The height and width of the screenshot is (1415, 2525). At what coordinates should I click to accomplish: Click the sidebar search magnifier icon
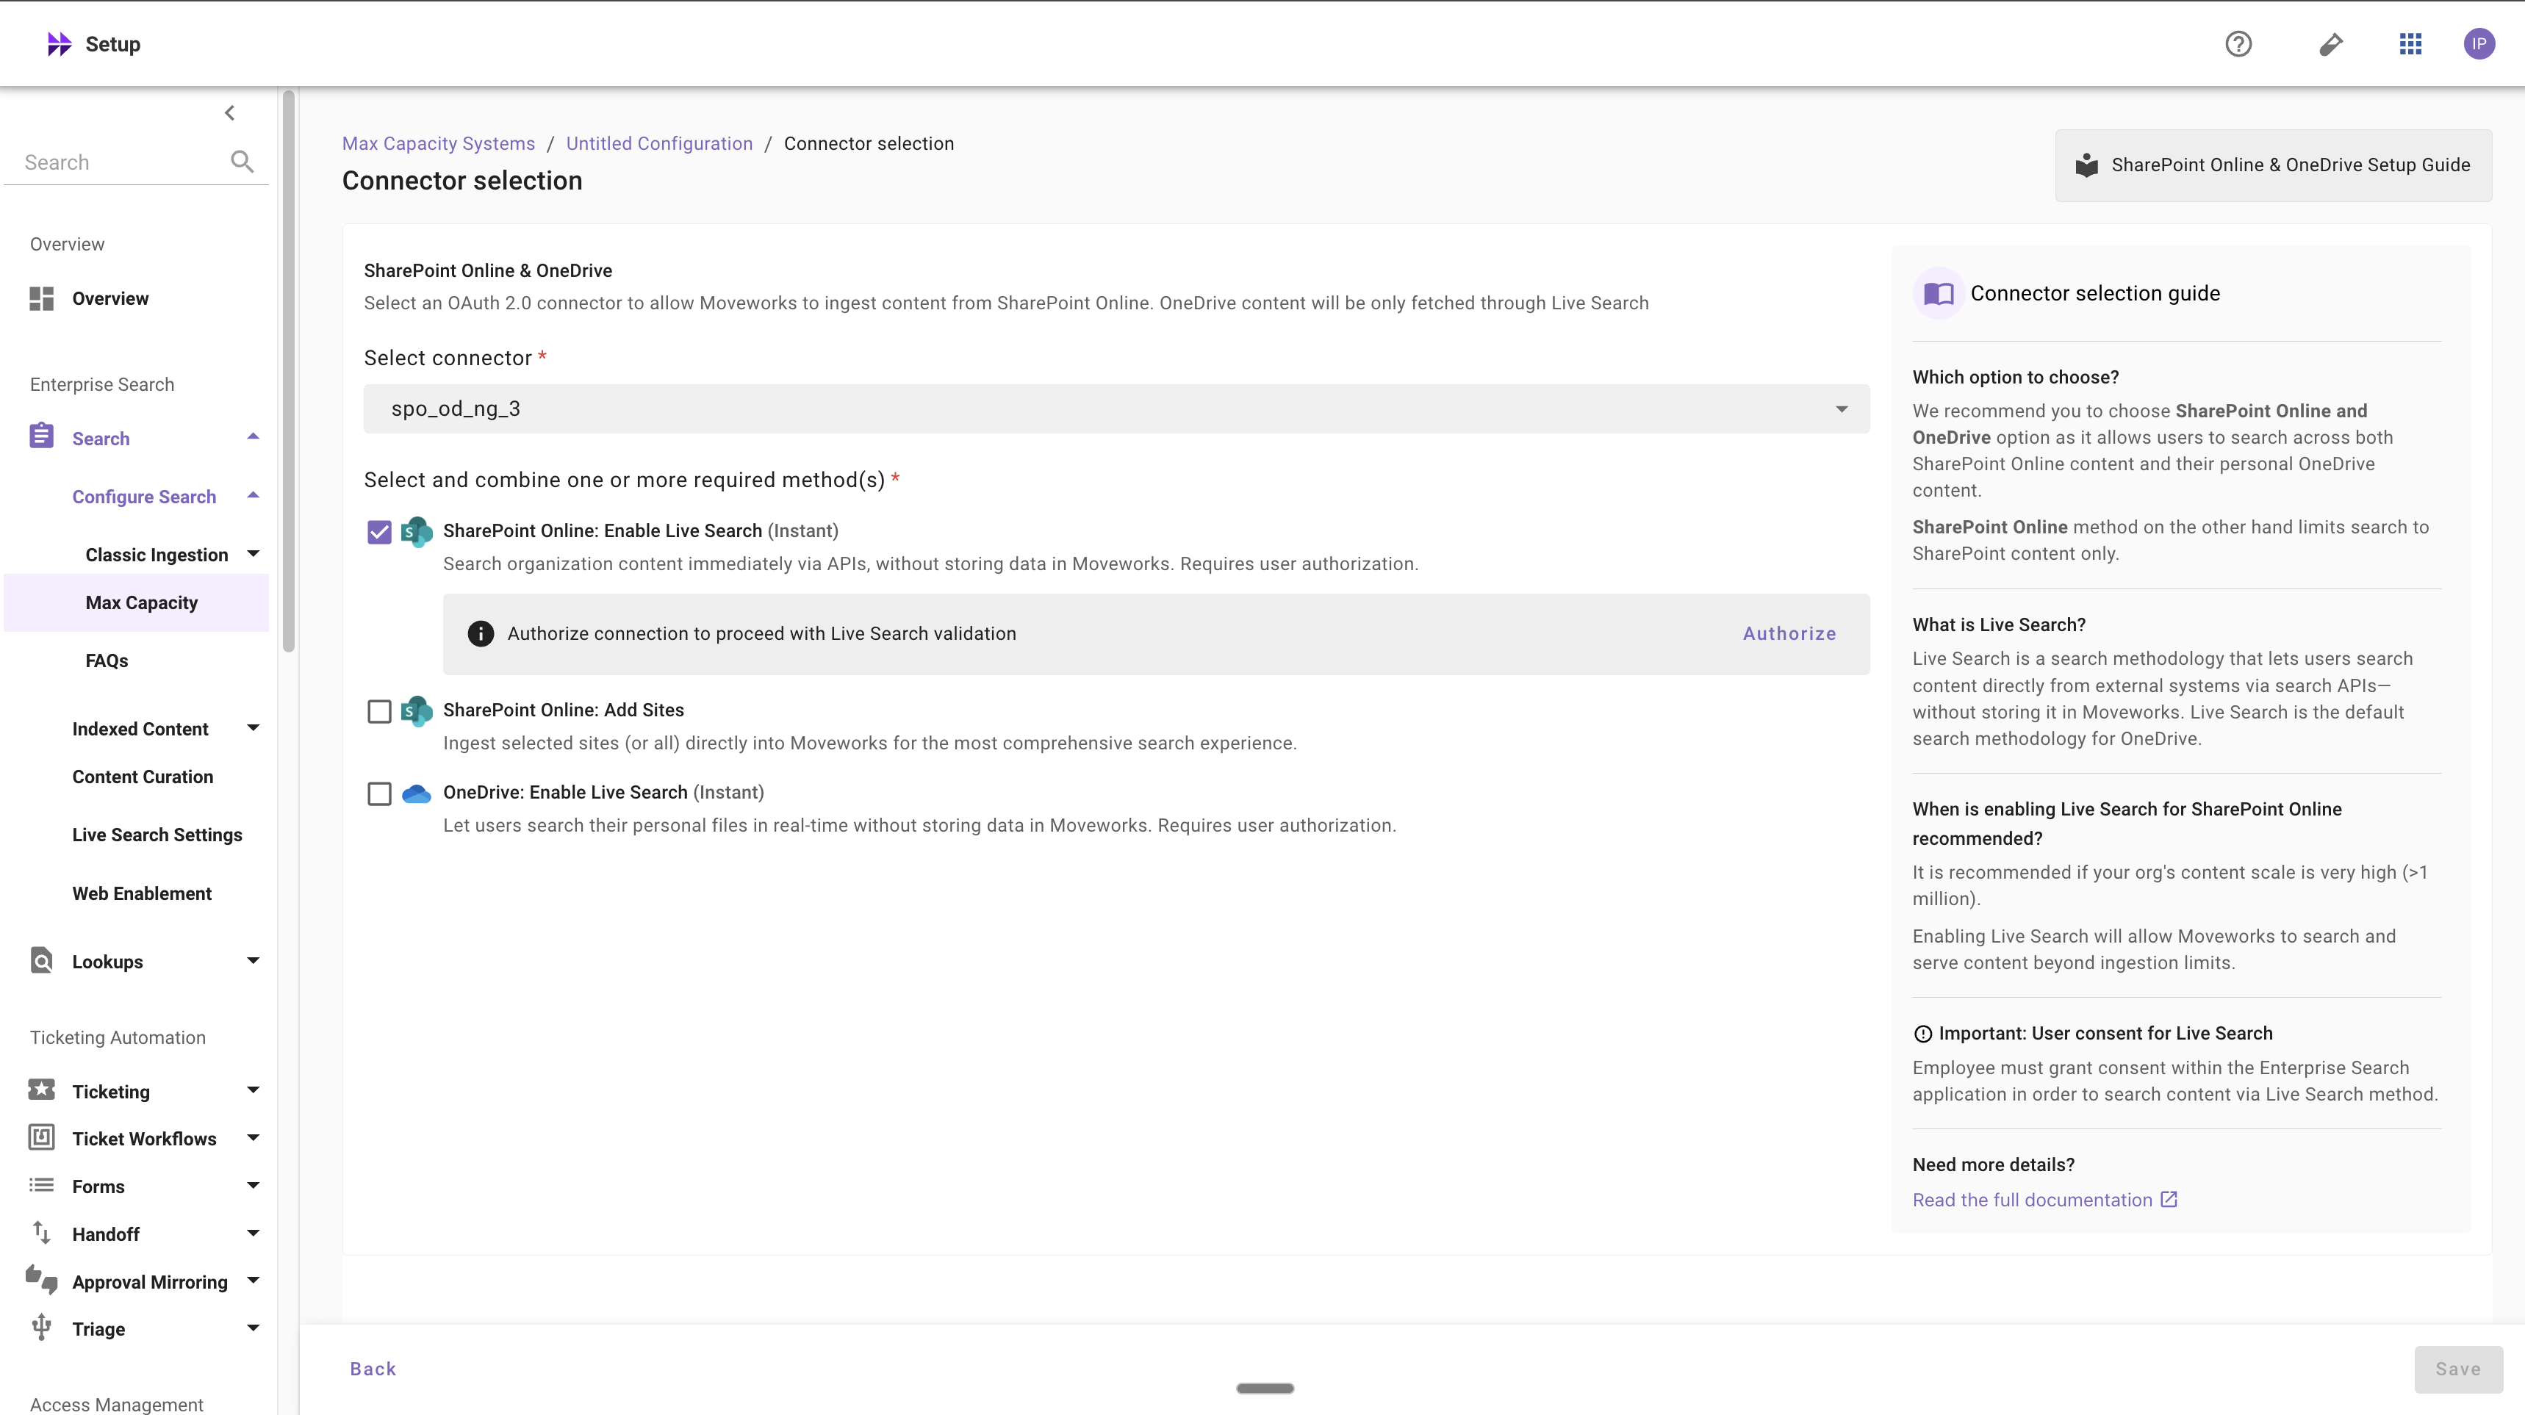click(242, 162)
